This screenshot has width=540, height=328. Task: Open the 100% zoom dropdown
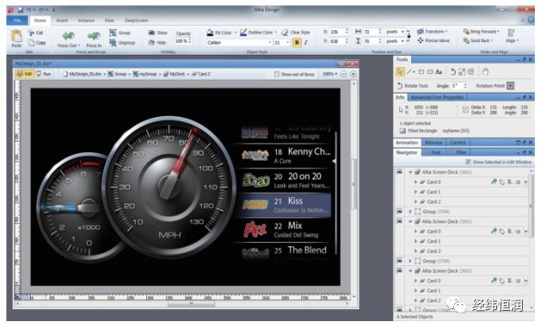pyautogui.click(x=329, y=74)
